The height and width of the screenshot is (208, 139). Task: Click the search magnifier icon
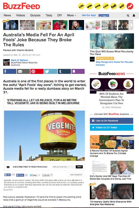[x=128, y=16]
